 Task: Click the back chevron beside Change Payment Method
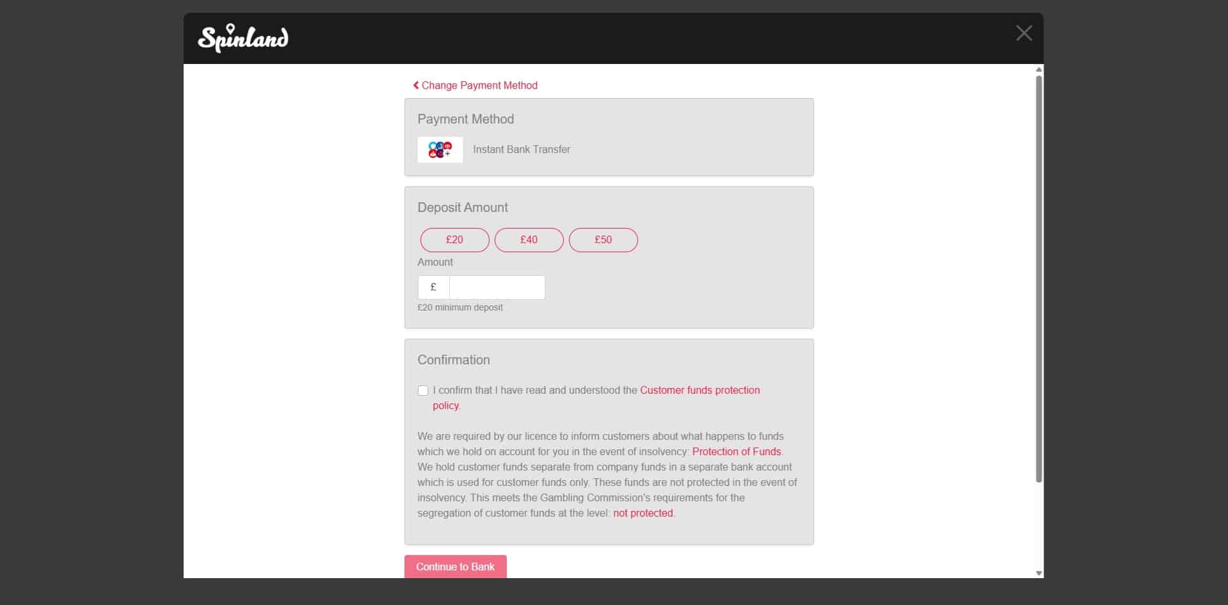point(416,85)
